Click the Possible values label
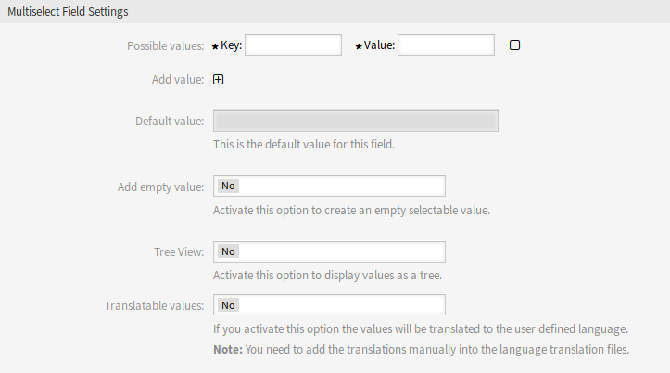Image resolution: width=670 pixels, height=373 pixels. click(x=165, y=45)
